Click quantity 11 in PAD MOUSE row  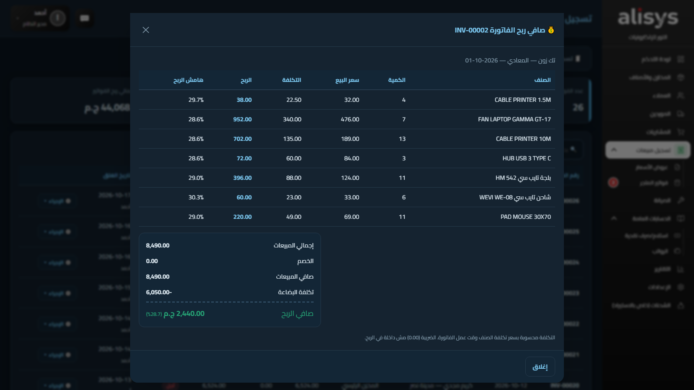pyautogui.click(x=402, y=217)
